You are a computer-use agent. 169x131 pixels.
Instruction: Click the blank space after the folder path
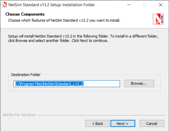pos(102,84)
